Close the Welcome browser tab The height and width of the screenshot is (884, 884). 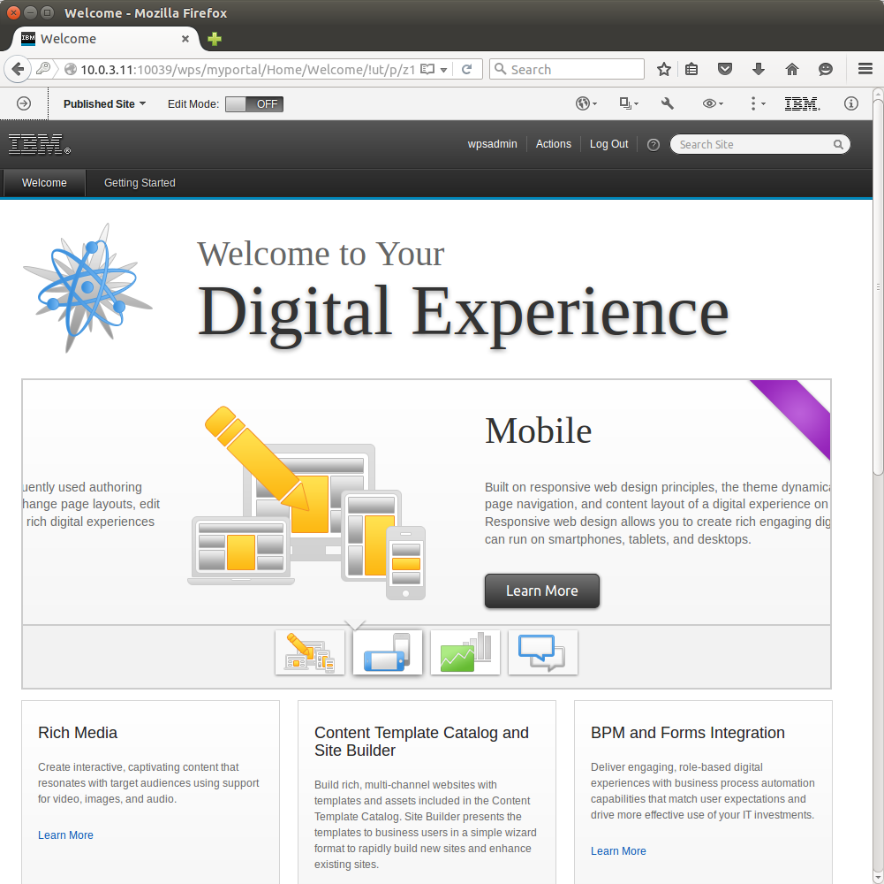coord(185,39)
